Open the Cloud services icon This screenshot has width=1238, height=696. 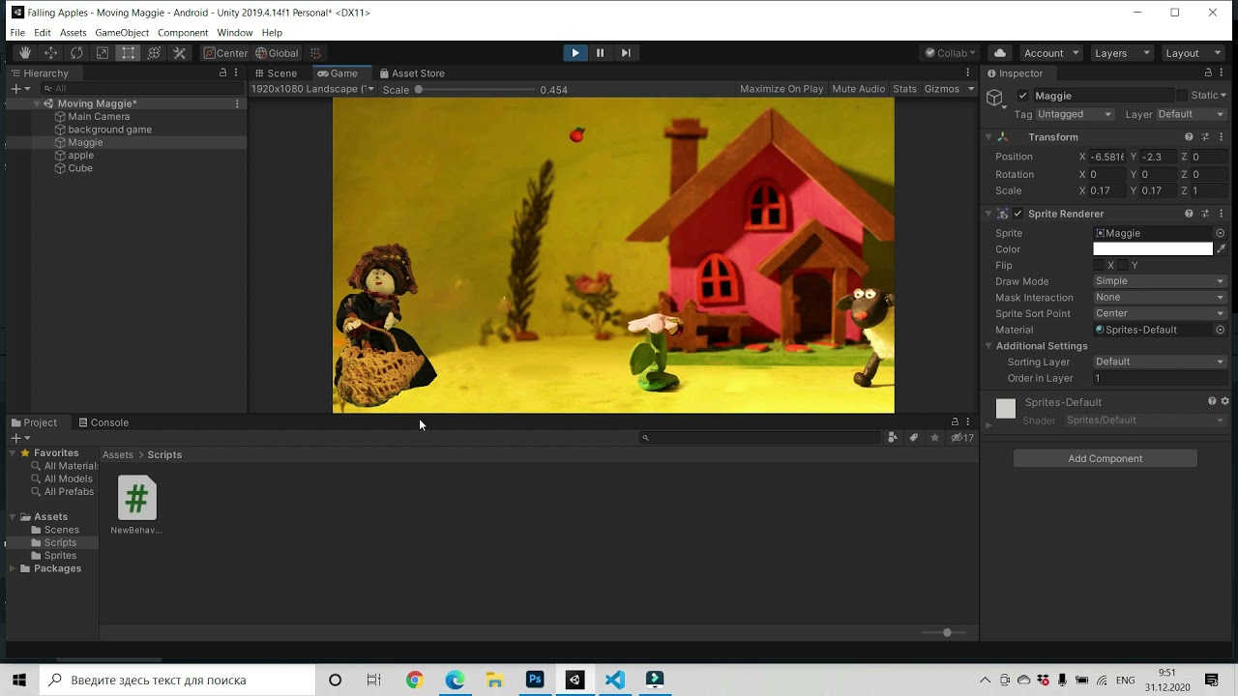[x=1000, y=53]
